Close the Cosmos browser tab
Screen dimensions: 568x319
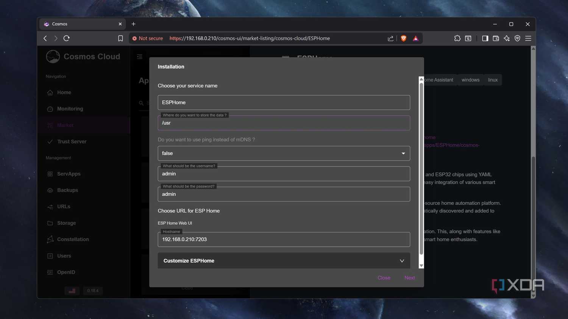[120, 24]
